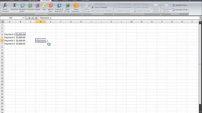The height and width of the screenshot is (113, 202).
Task: Open Recently Used functions list
Action: tap(22, 8)
